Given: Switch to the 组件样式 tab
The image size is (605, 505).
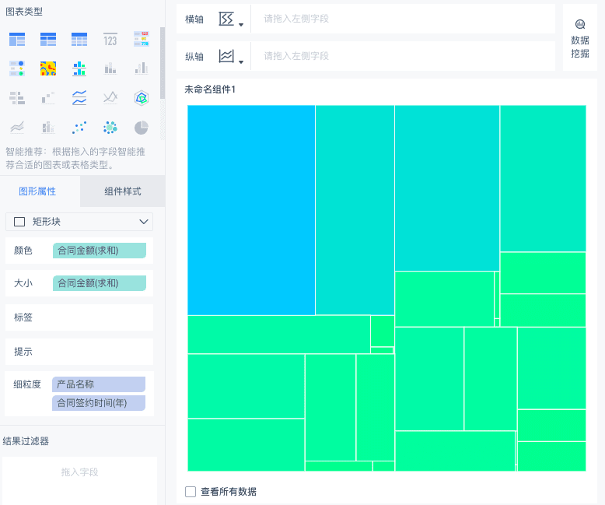Looking at the screenshot, I should 123,191.
